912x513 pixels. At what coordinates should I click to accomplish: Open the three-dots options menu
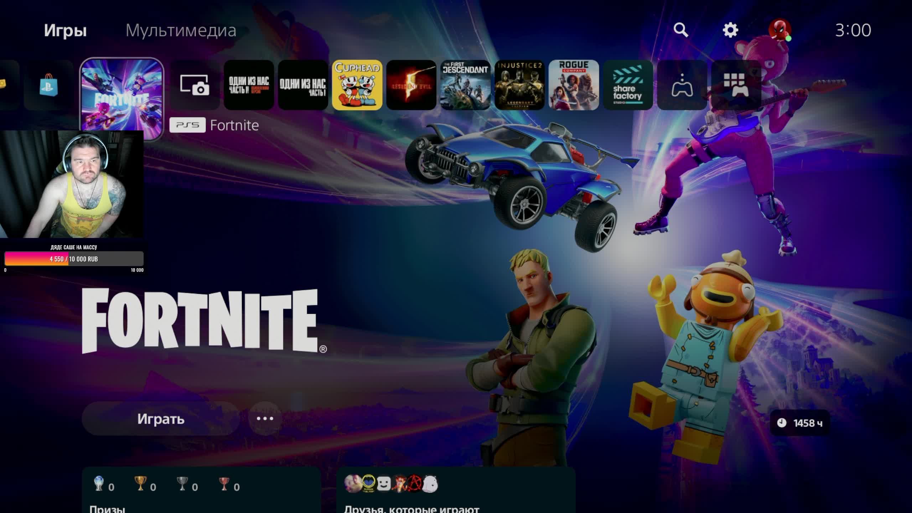(265, 419)
